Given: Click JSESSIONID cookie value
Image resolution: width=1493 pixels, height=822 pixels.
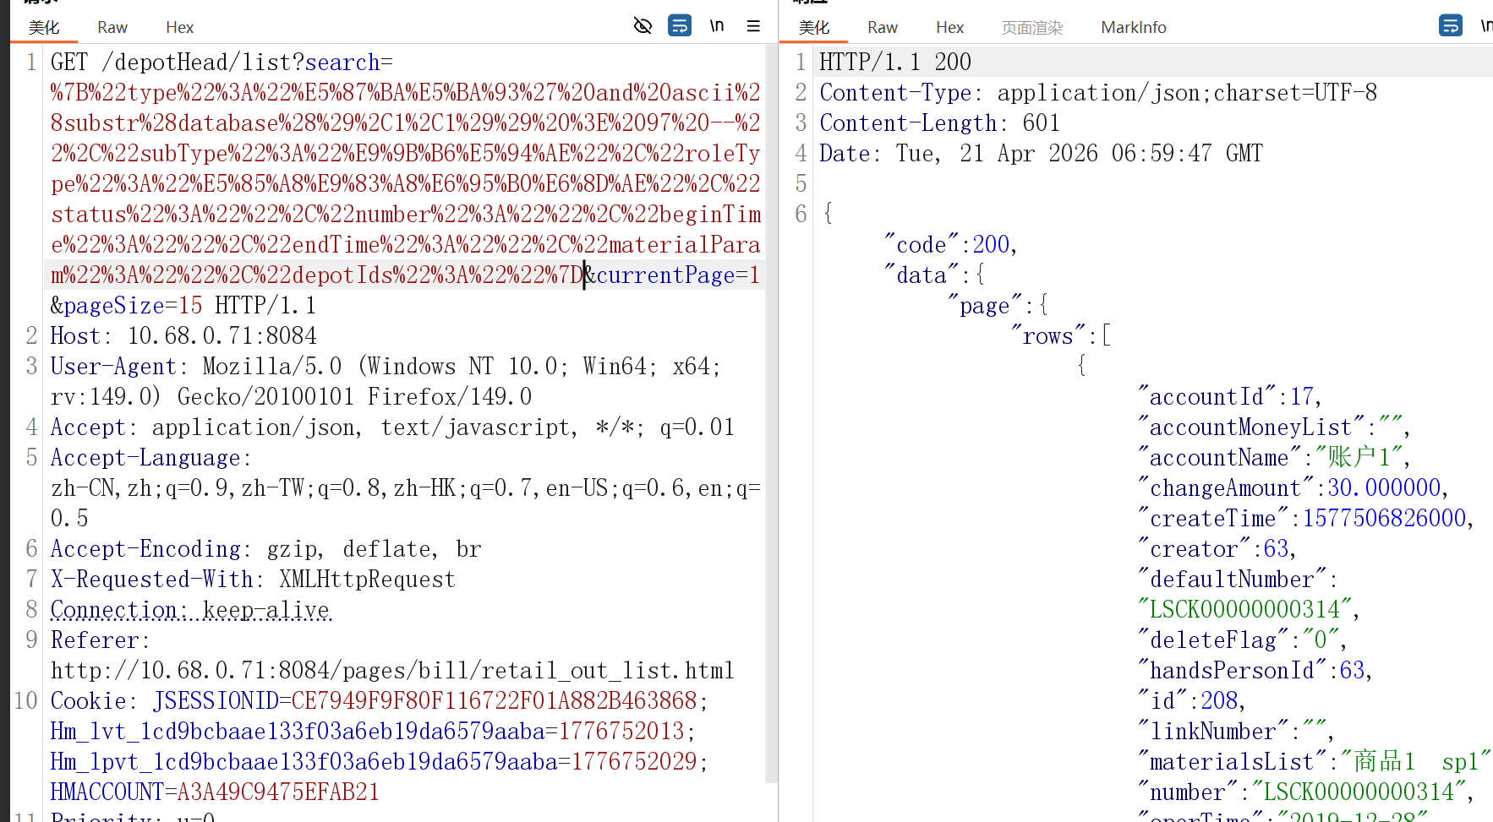Looking at the screenshot, I should coord(494,701).
